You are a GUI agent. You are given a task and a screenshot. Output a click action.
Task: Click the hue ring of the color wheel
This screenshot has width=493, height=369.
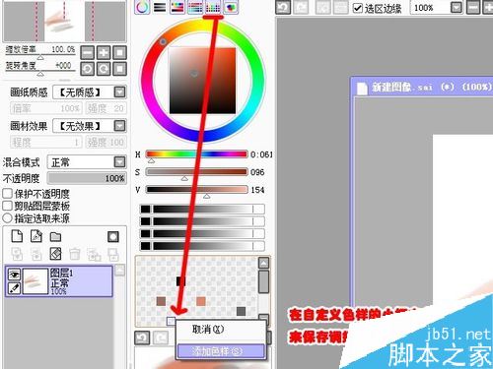coord(258,81)
